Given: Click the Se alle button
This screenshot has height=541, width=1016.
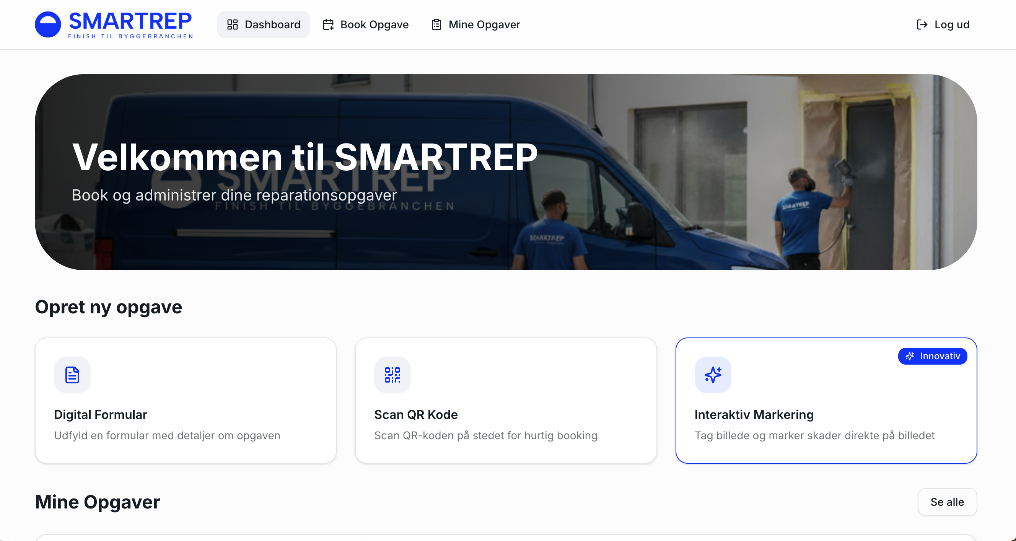Looking at the screenshot, I should (x=947, y=502).
